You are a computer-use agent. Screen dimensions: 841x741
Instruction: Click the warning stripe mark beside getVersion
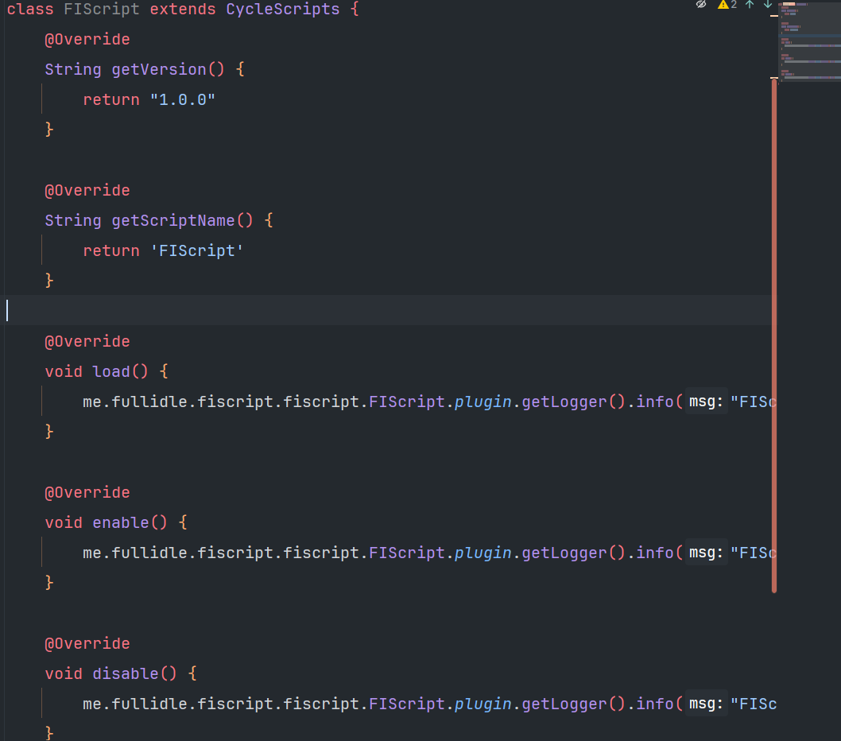774,78
